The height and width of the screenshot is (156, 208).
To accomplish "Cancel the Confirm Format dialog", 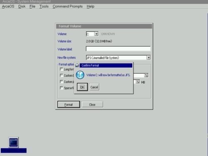I will pyautogui.click(x=94, y=87).
